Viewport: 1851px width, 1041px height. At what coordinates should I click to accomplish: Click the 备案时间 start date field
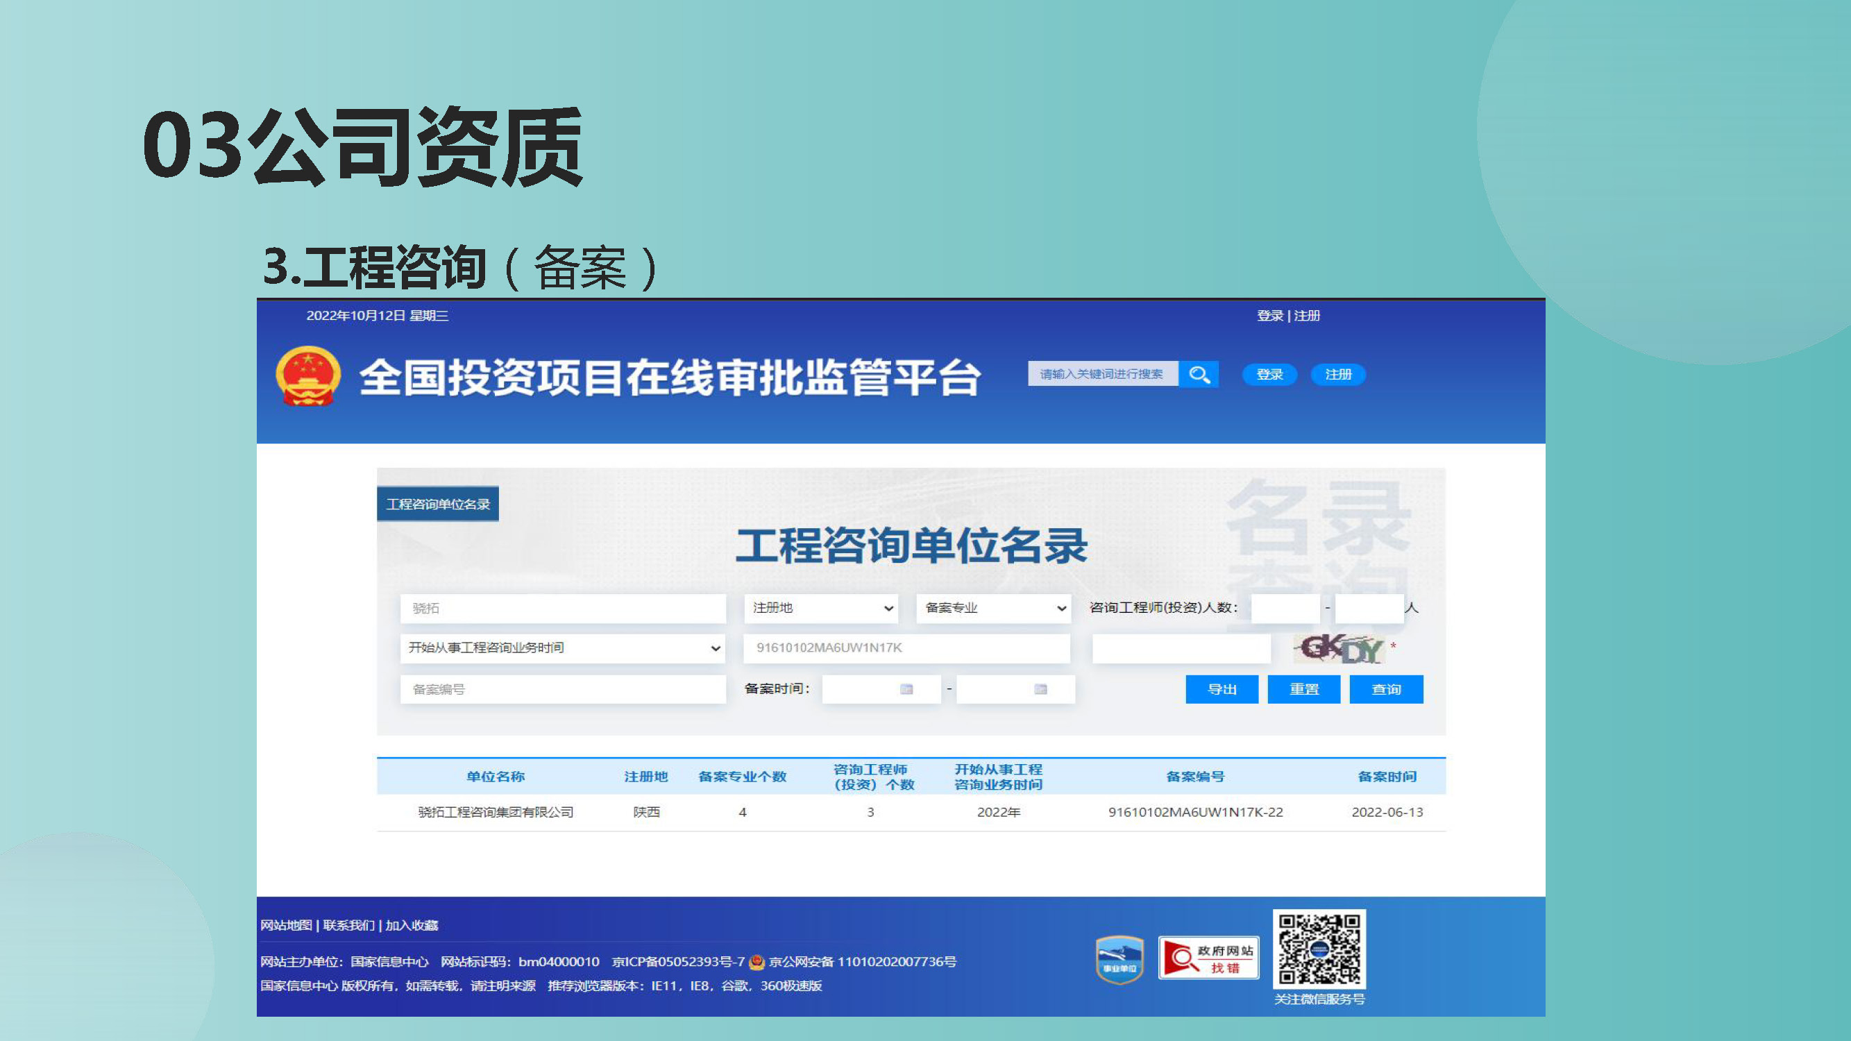click(881, 689)
